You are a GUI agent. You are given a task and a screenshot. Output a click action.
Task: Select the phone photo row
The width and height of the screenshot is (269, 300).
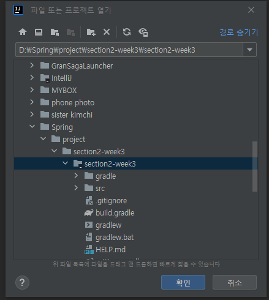pos(136,102)
